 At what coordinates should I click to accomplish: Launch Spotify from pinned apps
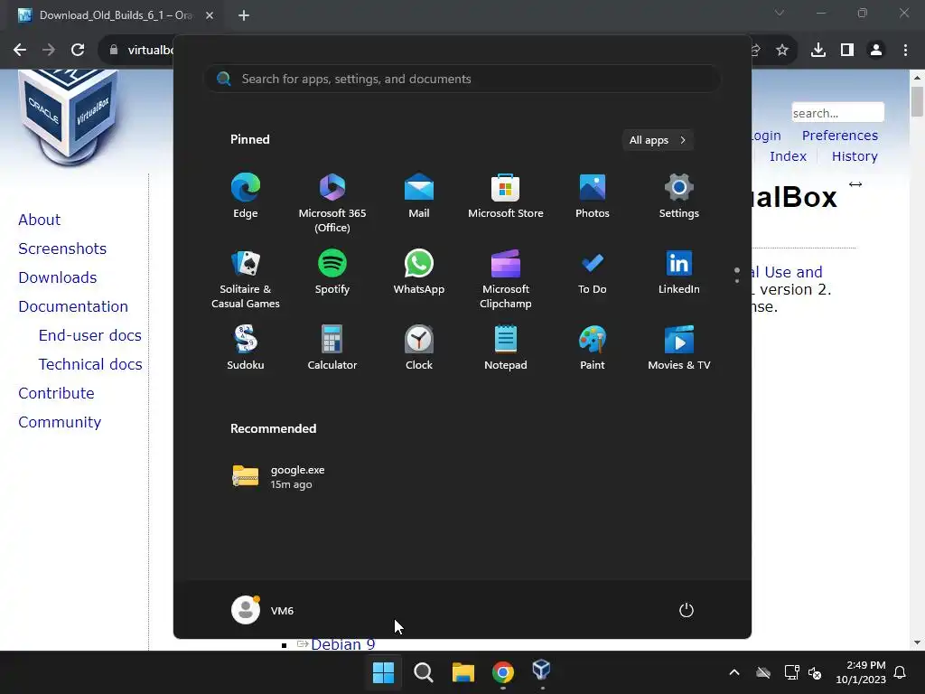point(332,273)
